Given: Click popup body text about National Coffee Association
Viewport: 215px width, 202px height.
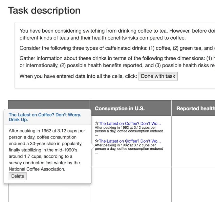Looking at the screenshot, I should (47, 150).
